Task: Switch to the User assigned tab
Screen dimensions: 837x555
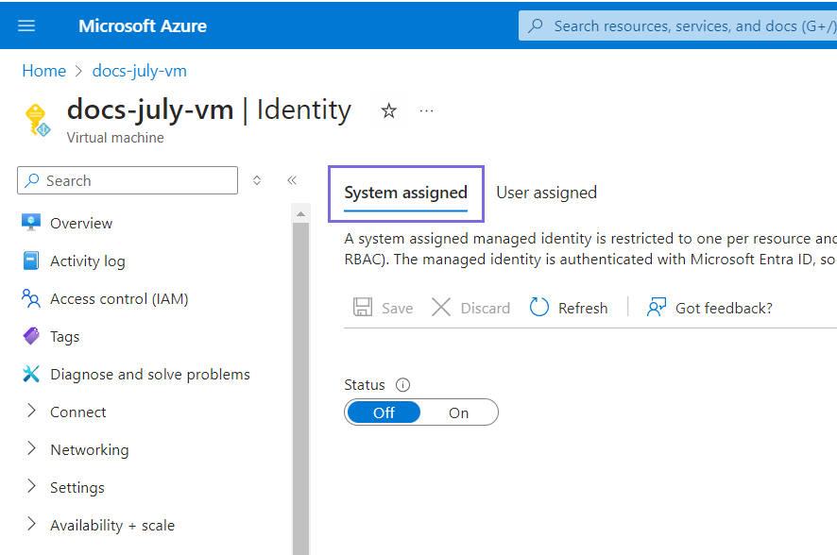Action: [546, 193]
